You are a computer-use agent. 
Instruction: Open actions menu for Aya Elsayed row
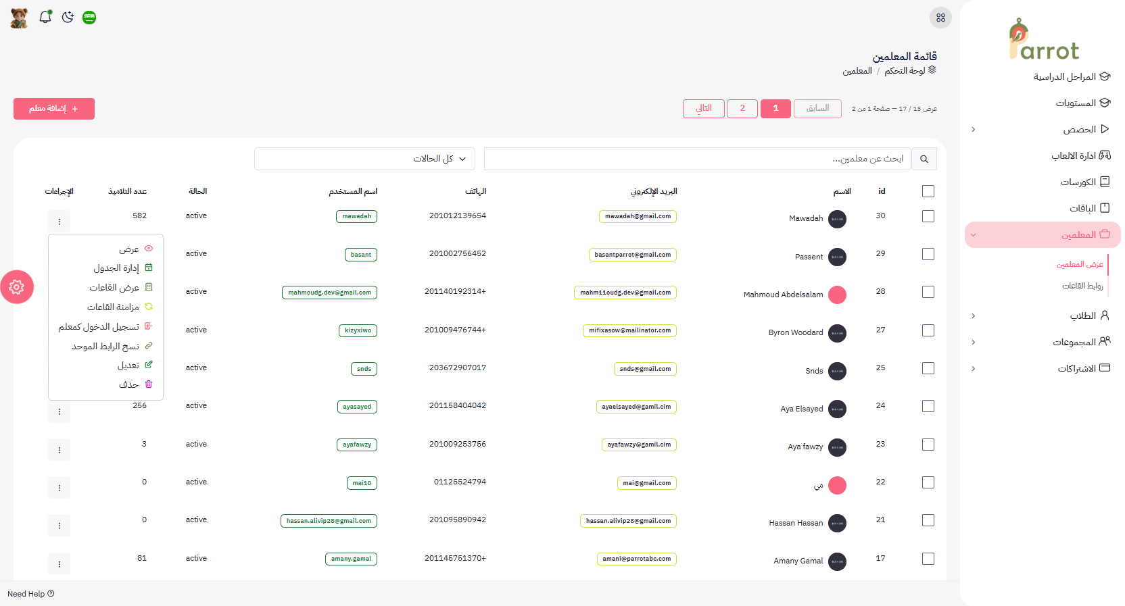[x=59, y=411]
